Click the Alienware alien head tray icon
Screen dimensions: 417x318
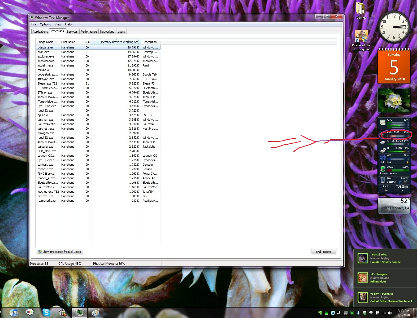[x=365, y=313]
